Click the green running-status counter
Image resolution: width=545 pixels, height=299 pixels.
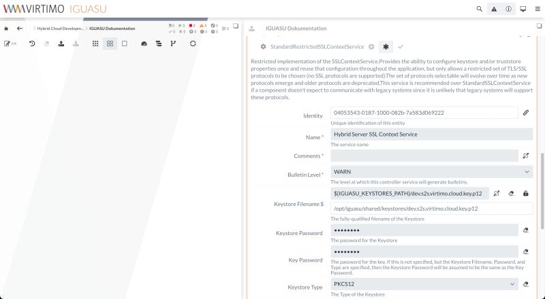(181, 26)
